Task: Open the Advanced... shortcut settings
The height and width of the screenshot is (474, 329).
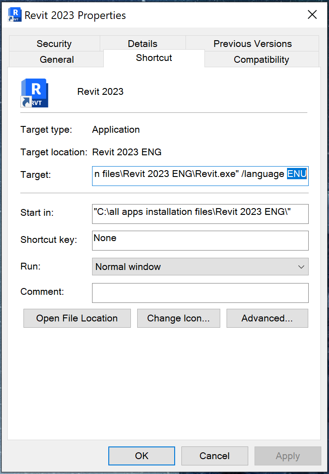Action: click(267, 318)
